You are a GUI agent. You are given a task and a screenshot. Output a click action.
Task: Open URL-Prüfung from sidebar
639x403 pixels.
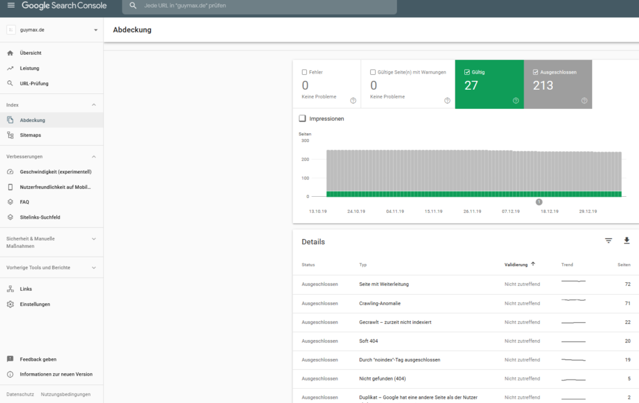51,83
